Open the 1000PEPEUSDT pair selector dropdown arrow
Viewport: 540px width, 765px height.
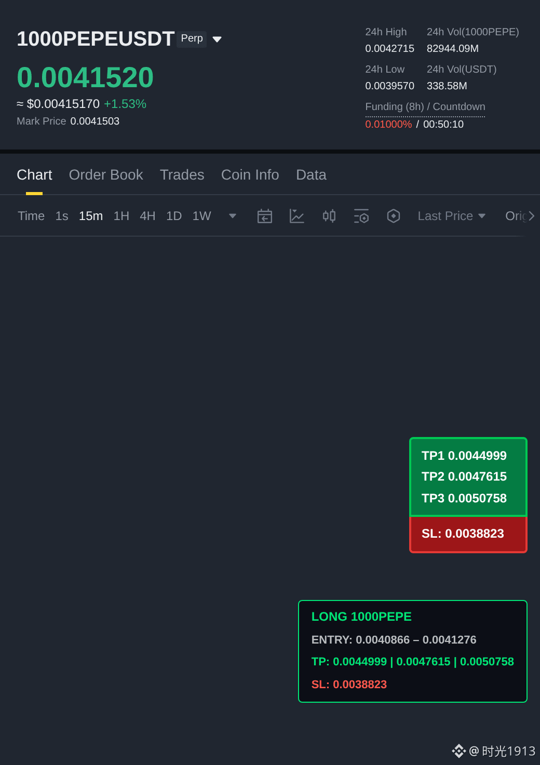pyautogui.click(x=217, y=39)
